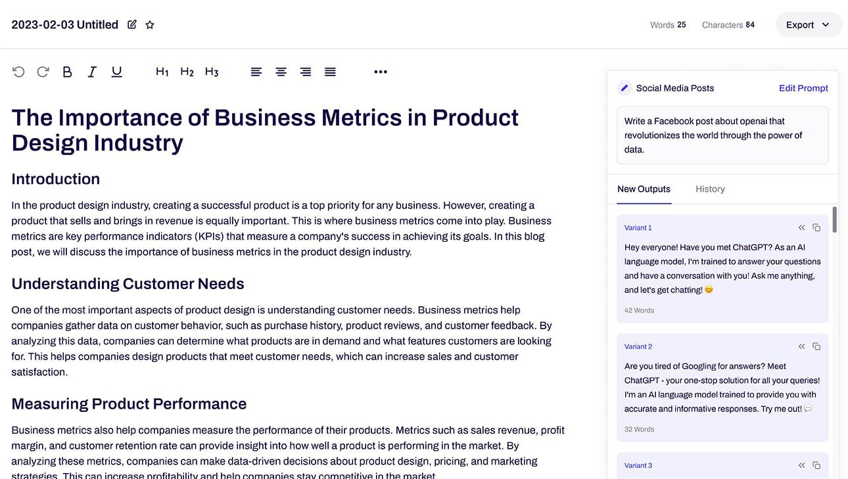The height and width of the screenshot is (479, 848).
Task: Click the undo icon in the toolbar
Action: pyautogui.click(x=18, y=72)
